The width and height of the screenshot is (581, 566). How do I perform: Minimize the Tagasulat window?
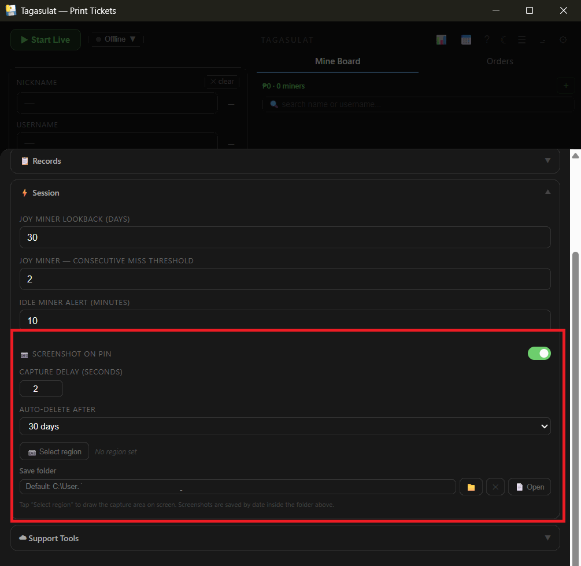[496, 10]
